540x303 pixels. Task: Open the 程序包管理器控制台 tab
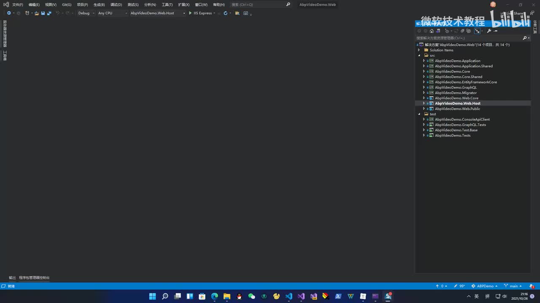click(x=34, y=278)
